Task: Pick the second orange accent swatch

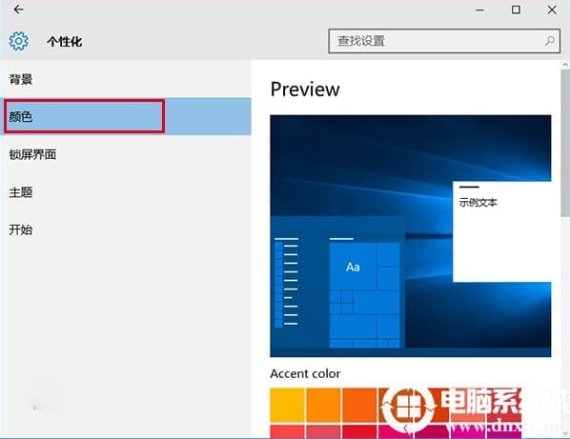Action: coord(323,406)
